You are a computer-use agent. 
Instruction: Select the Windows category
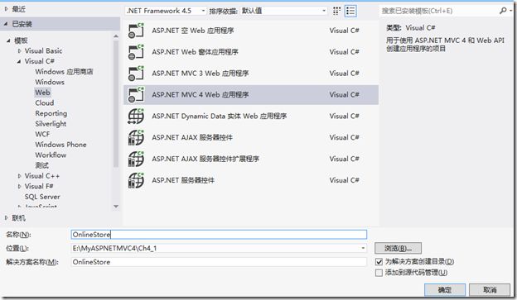pyautogui.click(x=50, y=82)
